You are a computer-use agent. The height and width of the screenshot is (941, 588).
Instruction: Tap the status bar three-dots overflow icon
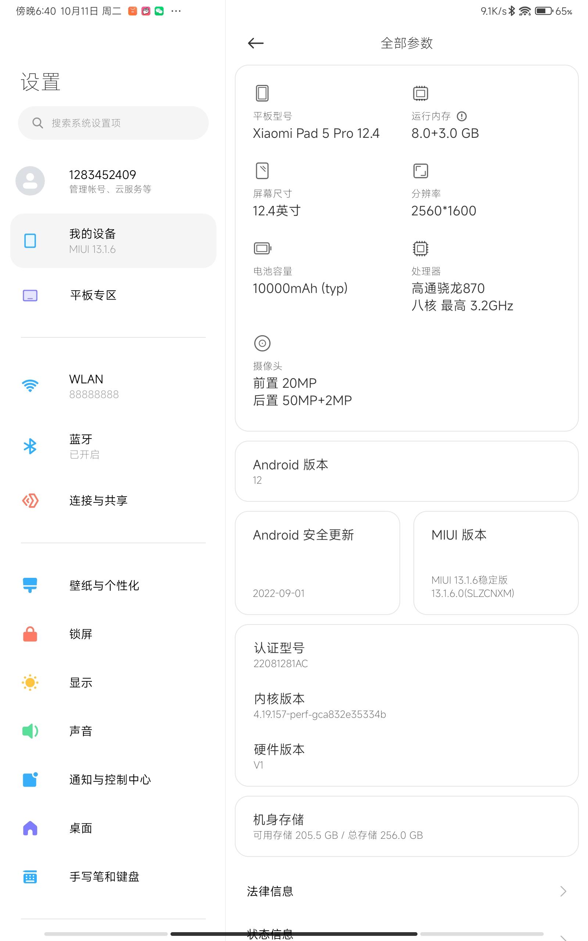point(176,11)
